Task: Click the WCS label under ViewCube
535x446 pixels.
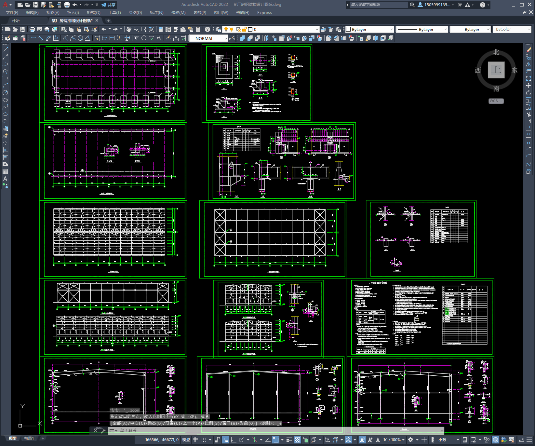Action: pyautogui.click(x=496, y=101)
